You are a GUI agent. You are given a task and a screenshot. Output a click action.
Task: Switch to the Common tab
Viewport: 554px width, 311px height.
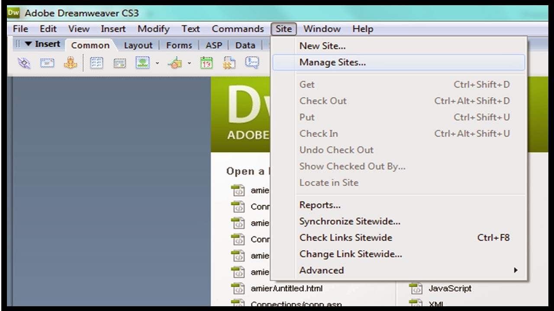click(x=90, y=45)
